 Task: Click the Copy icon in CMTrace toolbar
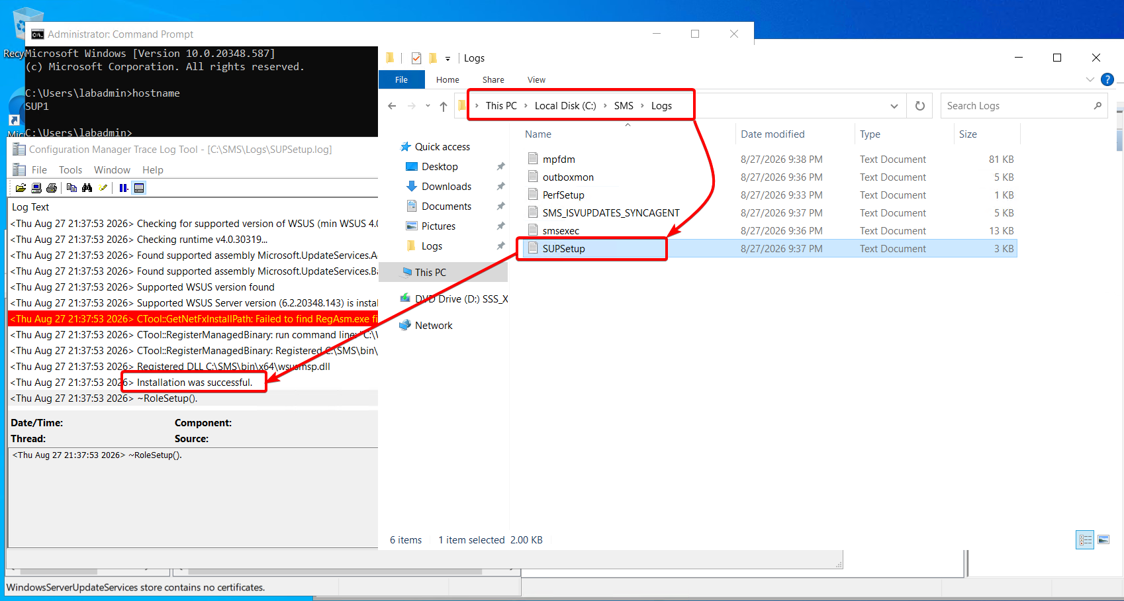[71, 188]
